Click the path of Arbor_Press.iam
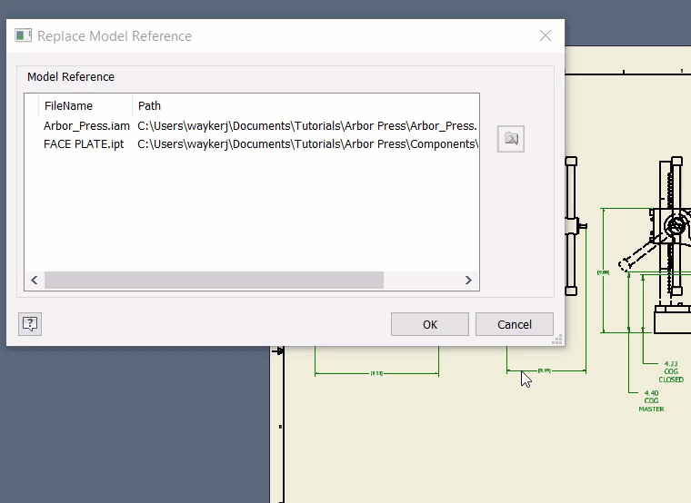 pyautogui.click(x=306, y=126)
